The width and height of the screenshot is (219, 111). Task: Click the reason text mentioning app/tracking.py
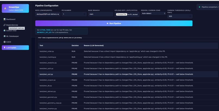pos(126,57)
